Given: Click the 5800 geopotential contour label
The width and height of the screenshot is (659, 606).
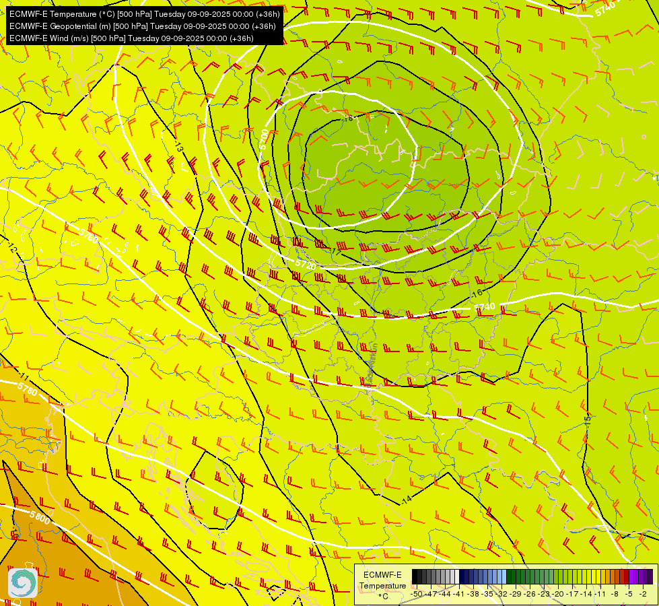Looking at the screenshot, I should [x=40, y=517].
